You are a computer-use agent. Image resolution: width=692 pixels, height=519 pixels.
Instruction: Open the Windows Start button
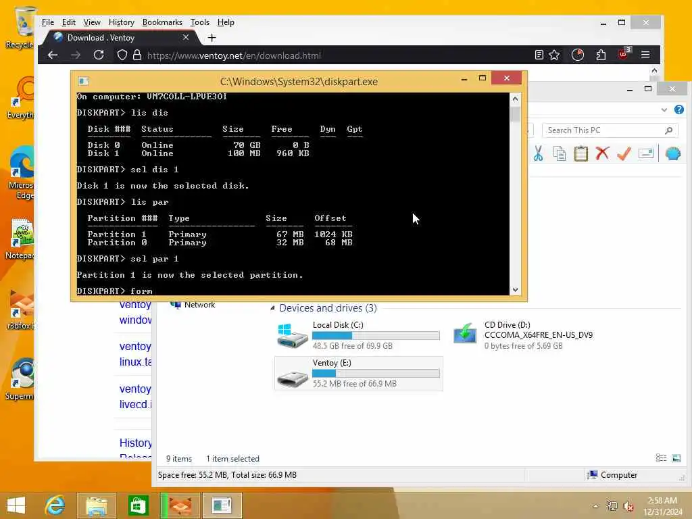click(16, 505)
